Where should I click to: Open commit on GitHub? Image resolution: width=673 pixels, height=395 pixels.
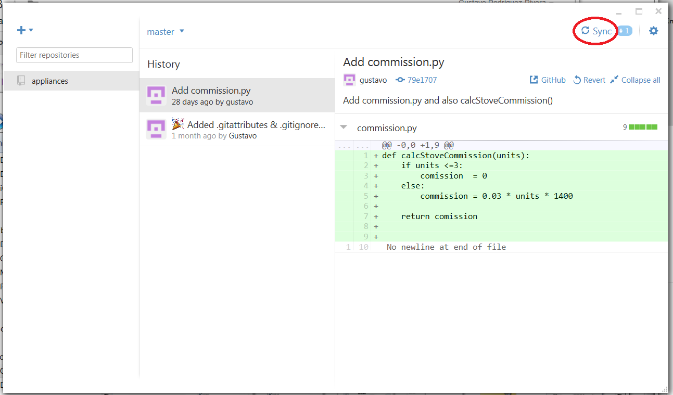548,80
